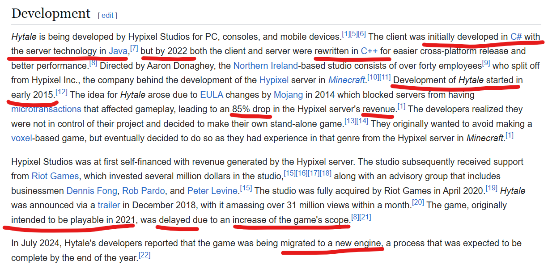The width and height of the screenshot is (548, 273).
Task: Open the C# link
Action: click(516, 37)
